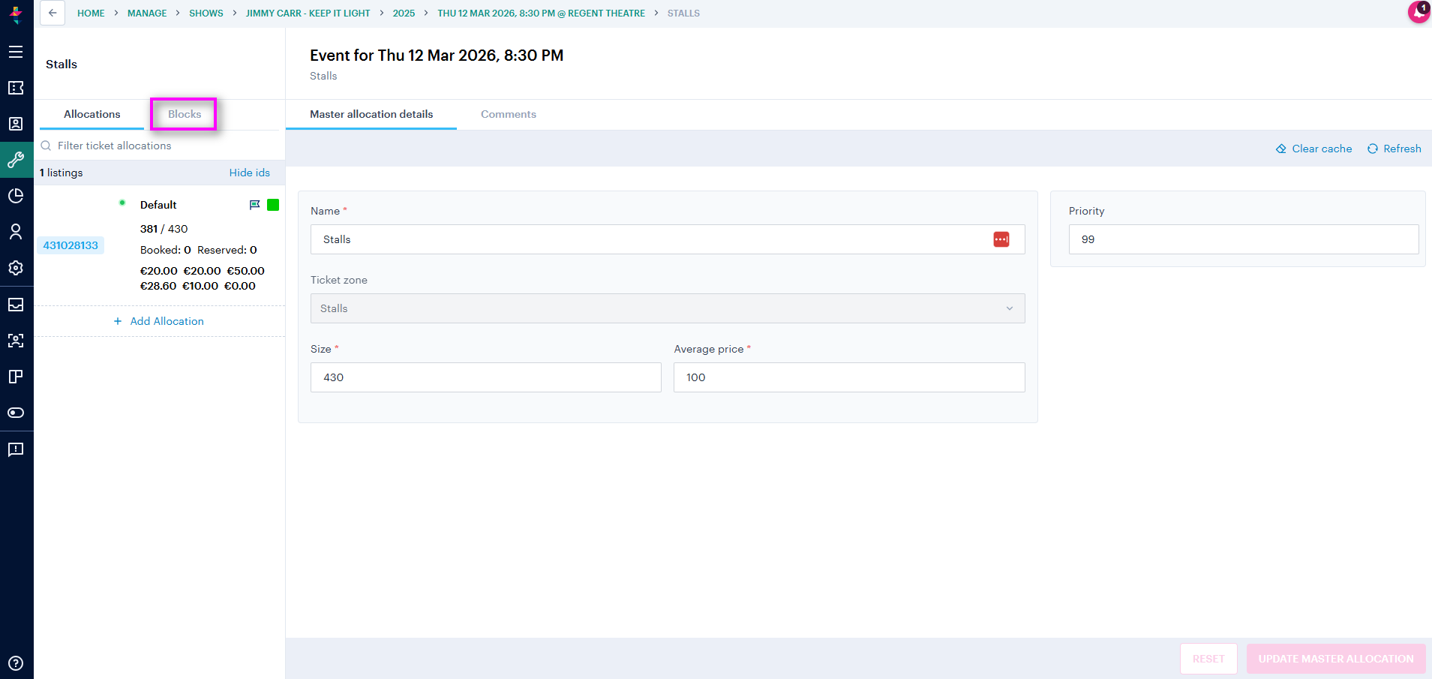
Task: Click the app logo at the top of the sidebar
Action: click(x=16, y=14)
